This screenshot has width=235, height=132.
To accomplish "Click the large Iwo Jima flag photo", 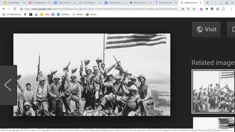I will (92, 75).
